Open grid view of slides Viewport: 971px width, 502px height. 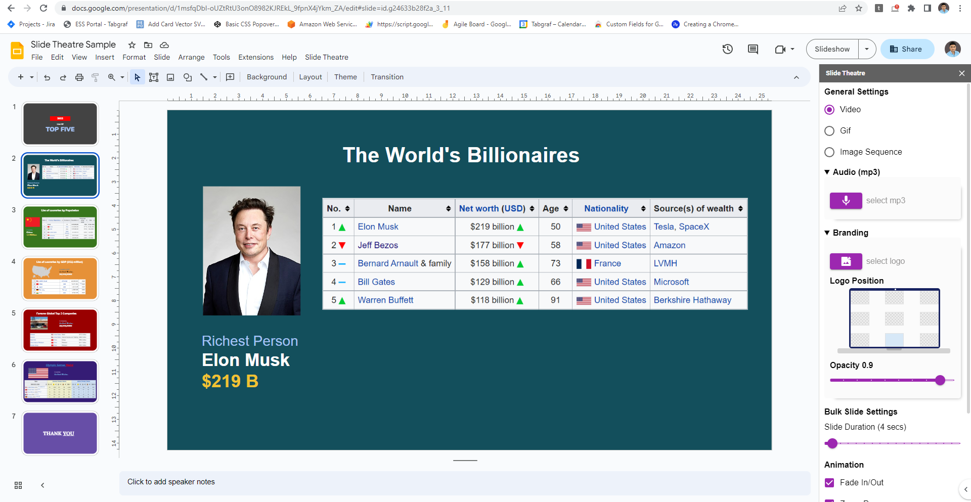click(x=18, y=485)
